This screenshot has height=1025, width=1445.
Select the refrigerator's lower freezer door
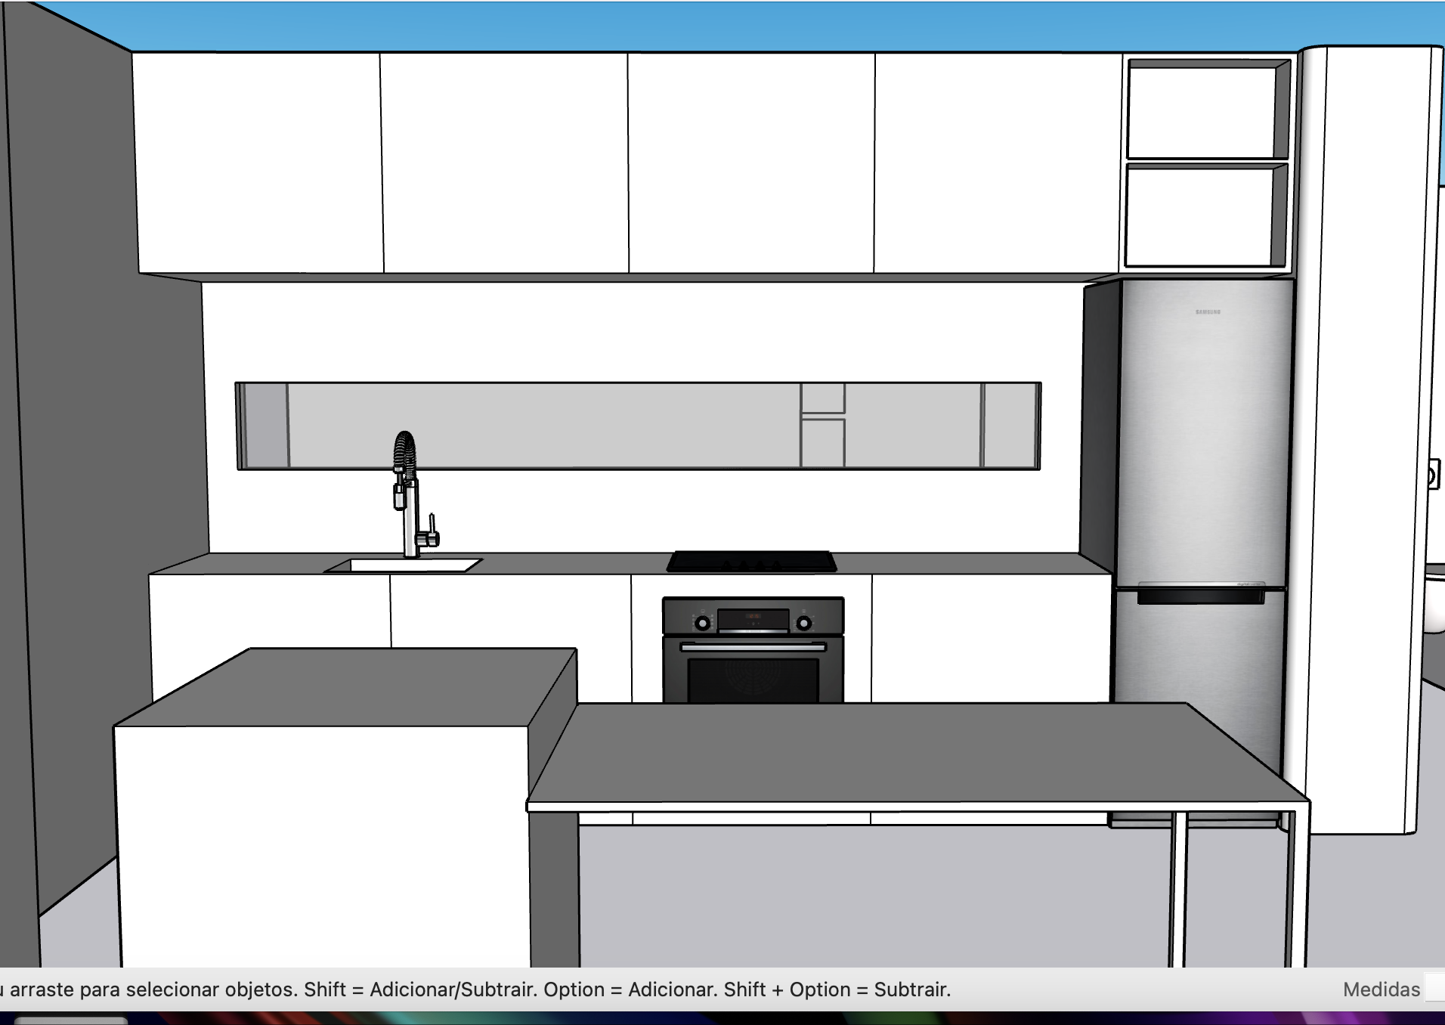tap(1202, 680)
